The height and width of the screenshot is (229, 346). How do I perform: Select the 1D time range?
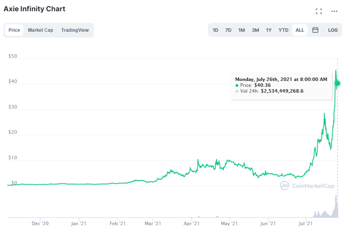[x=215, y=30]
